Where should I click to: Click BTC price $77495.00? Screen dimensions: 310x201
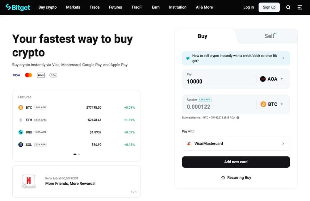[94, 107]
